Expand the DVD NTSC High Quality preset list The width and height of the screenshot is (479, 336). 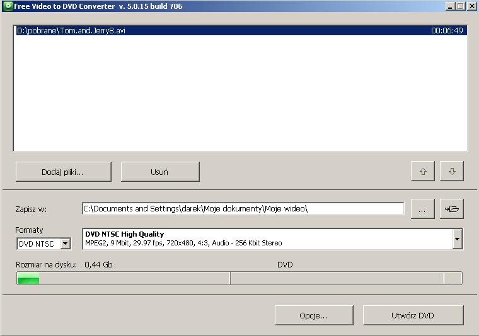[457, 238]
